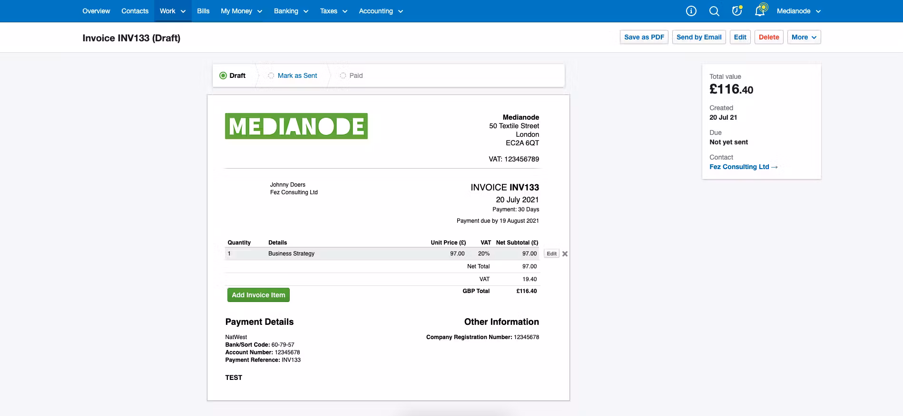Viewport: 903px width, 416px height.
Task: Click the Medianode logo on invoice
Action: pos(296,126)
